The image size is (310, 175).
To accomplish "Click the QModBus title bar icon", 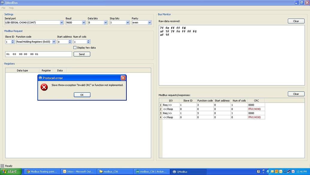I will point(3,2).
